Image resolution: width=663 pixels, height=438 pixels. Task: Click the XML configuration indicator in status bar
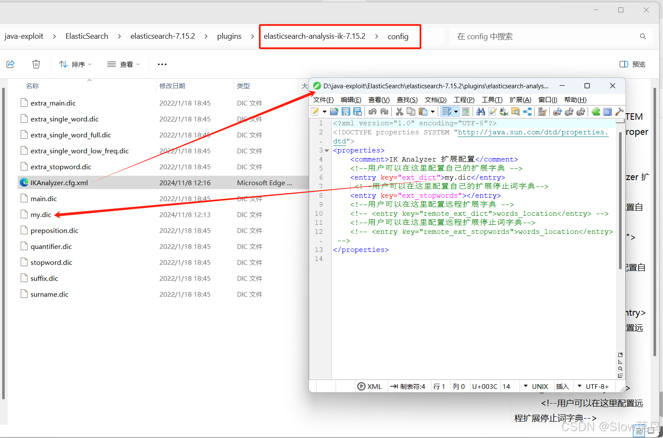click(370, 386)
